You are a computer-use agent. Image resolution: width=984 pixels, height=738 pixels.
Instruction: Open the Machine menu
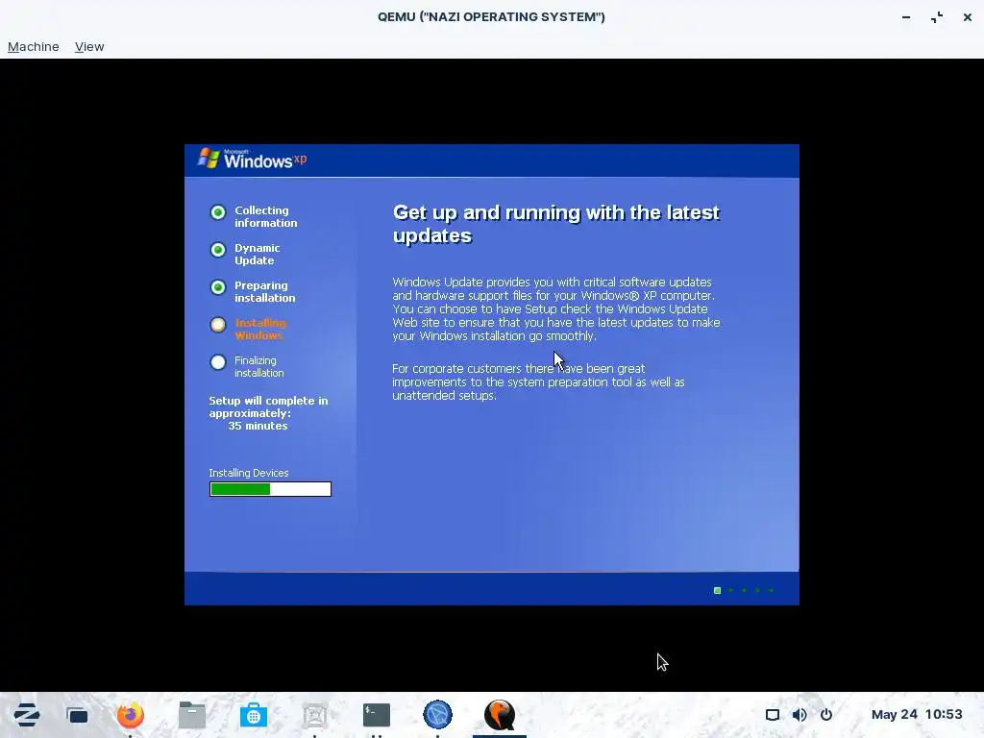tap(34, 46)
